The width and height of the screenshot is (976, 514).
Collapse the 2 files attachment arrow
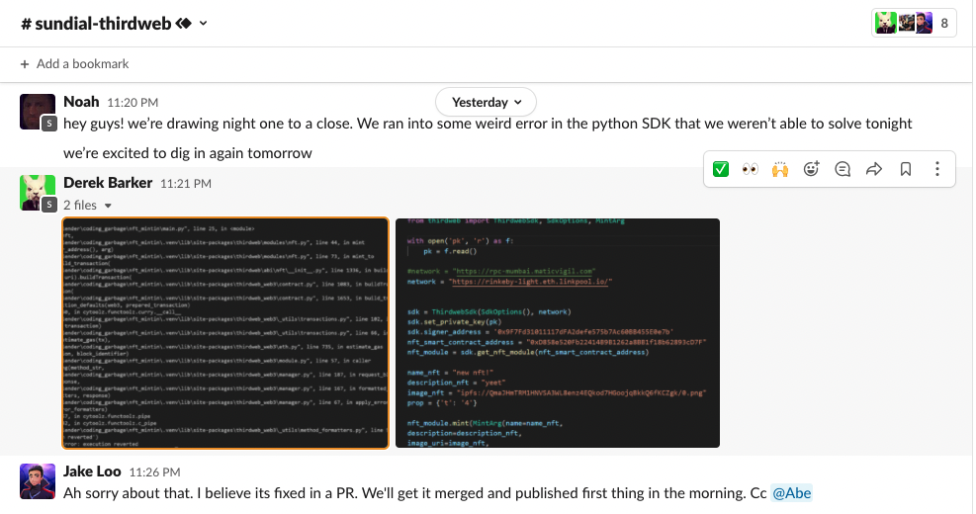tap(108, 206)
